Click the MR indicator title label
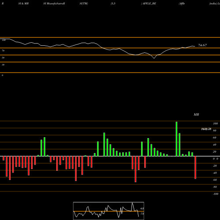The width and height of the screenshot is (220, 220). [x=196, y=114]
